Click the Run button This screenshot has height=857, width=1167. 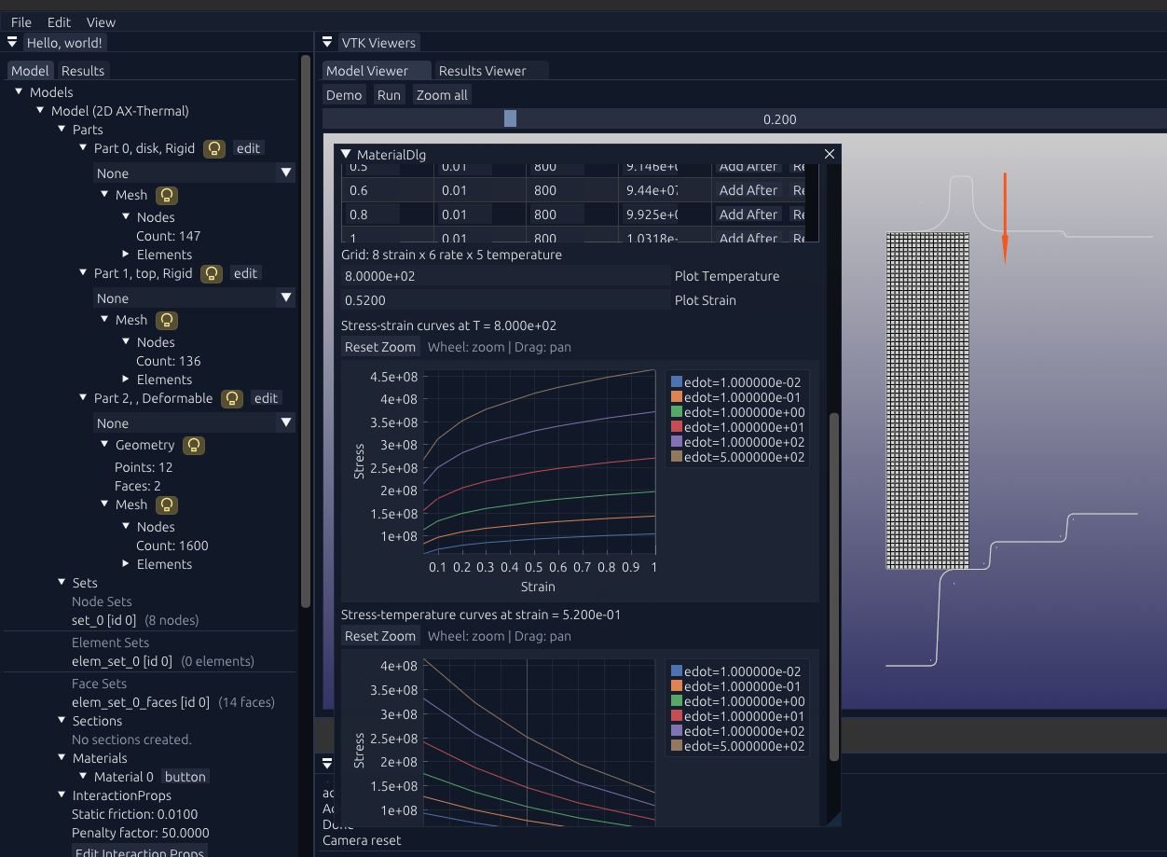click(389, 95)
